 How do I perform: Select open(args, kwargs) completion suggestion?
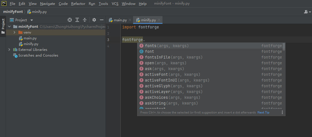(x=210, y=63)
